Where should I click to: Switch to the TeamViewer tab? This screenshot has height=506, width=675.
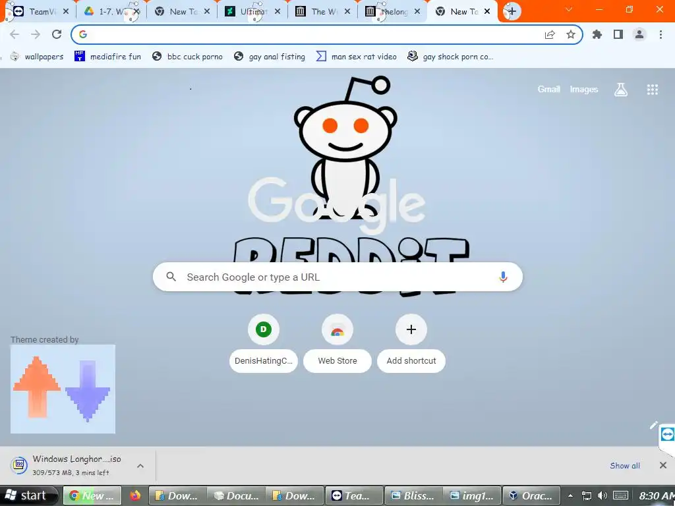(x=36, y=12)
